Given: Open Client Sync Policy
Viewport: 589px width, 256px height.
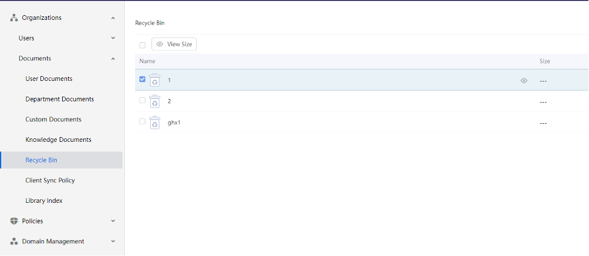Looking at the screenshot, I should pos(50,181).
